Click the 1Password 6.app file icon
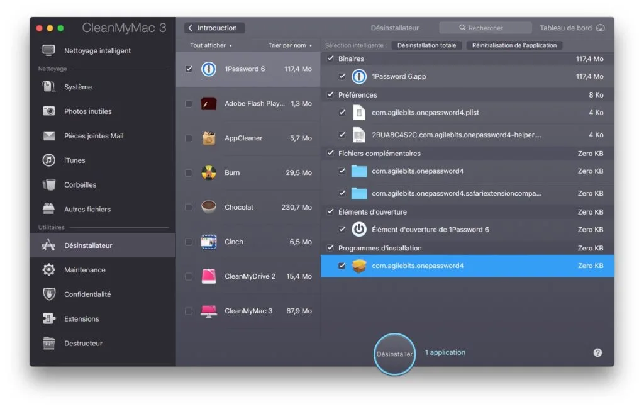This screenshot has width=644, height=409. click(359, 77)
